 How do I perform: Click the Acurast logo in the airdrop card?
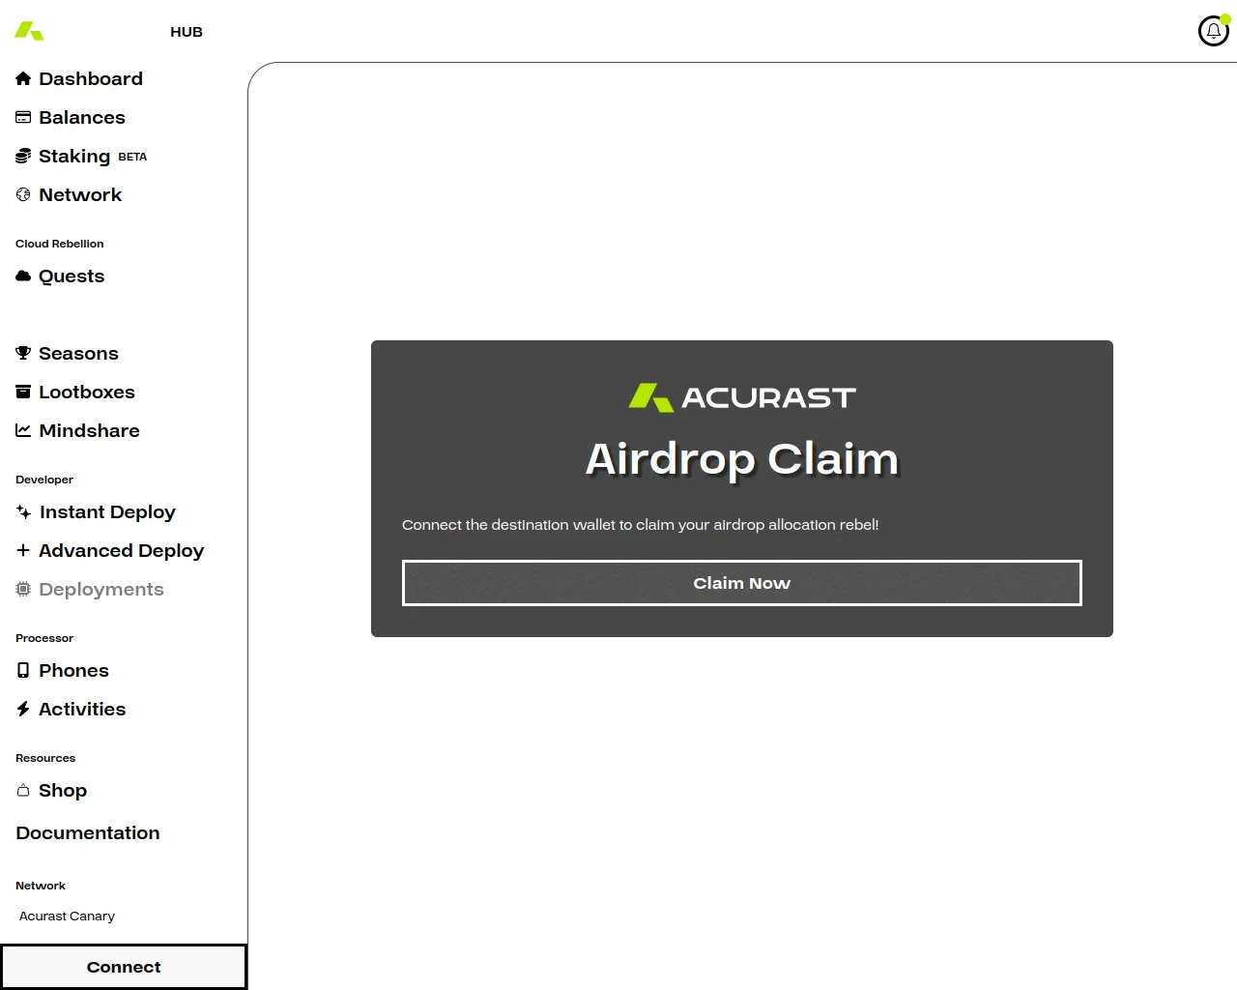pos(742,397)
